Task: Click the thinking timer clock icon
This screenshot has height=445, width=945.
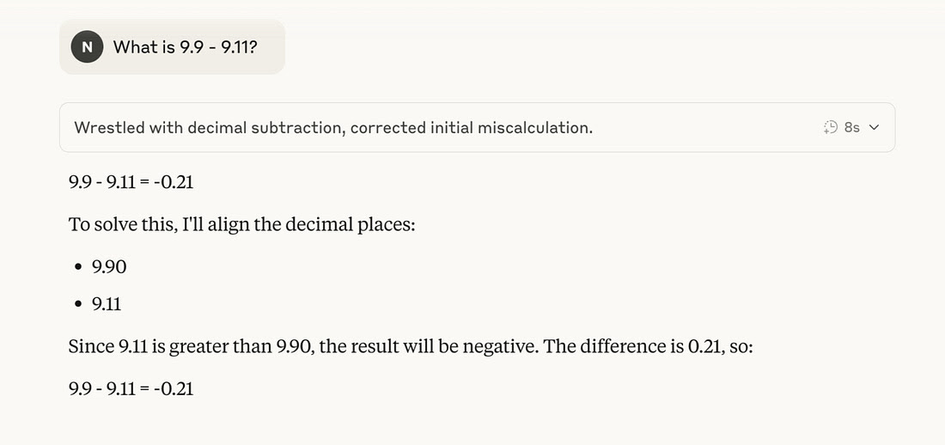Action: 830,127
